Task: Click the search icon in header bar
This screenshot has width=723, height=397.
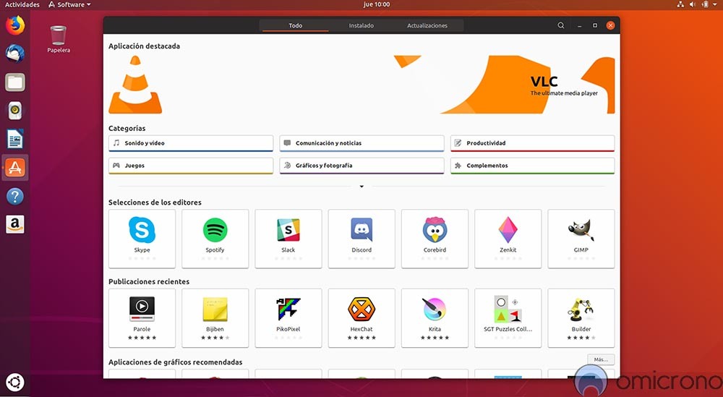Action: pos(561,25)
